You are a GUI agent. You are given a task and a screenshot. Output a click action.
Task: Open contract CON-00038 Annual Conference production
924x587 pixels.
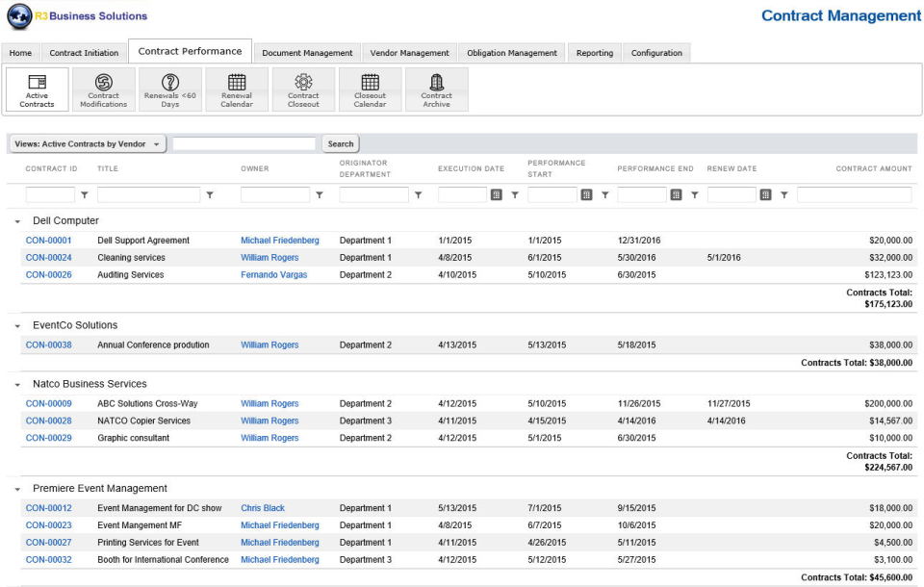coord(49,345)
